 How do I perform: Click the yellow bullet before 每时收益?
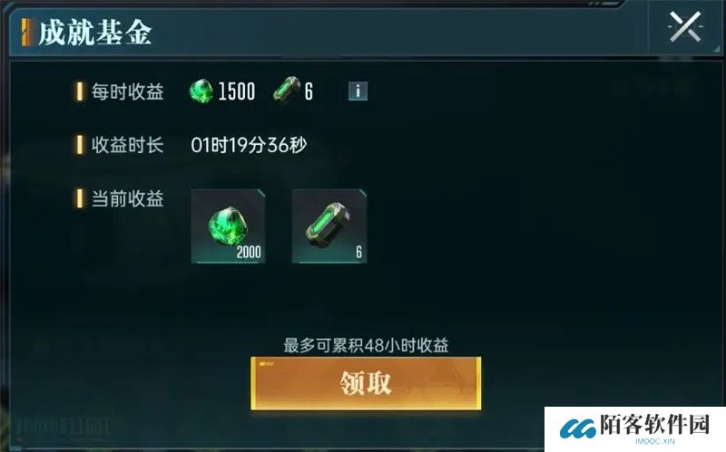pyautogui.click(x=80, y=91)
